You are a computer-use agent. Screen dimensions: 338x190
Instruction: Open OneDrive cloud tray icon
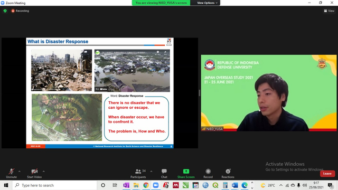coord(293,185)
